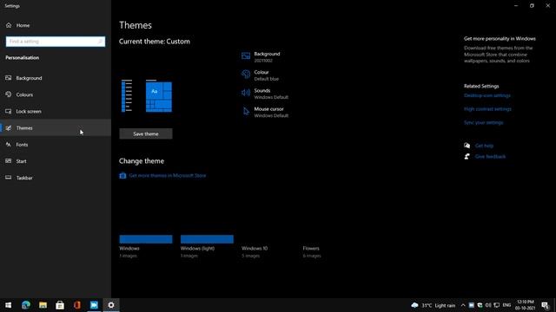This screenshot has height=312, width=556.
Task: Click the Save theme button
Action: pos(146,133)
